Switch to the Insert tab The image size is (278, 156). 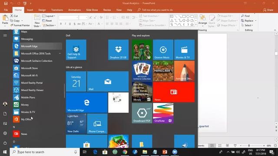point(30,10)
